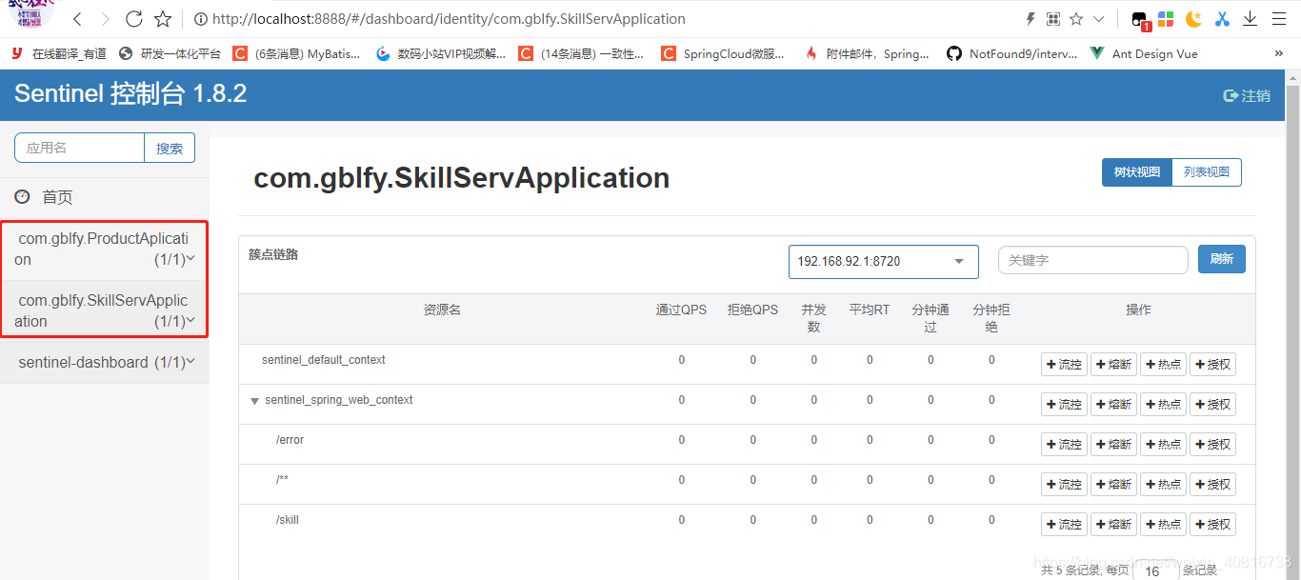Click the yellow moon extension icon
1301x580 pixels.
(x=1193, y=19)
